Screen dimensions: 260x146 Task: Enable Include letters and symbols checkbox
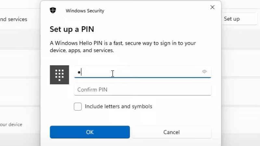[78, 106]
